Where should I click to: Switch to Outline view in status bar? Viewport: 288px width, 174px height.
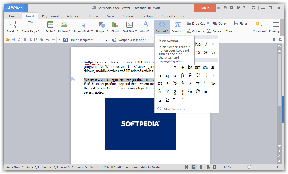click(201, 167)
